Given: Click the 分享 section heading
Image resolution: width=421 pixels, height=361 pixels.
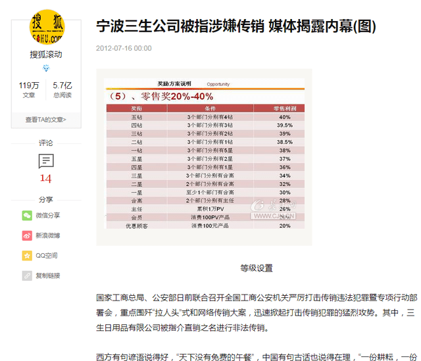Looking at the screenshot, I should tap(46, 199).
